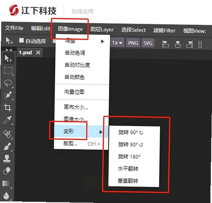This screenshot has height=203, width=212.
Task: Close the 1.psd tab
Action: (x=38, y=53)
